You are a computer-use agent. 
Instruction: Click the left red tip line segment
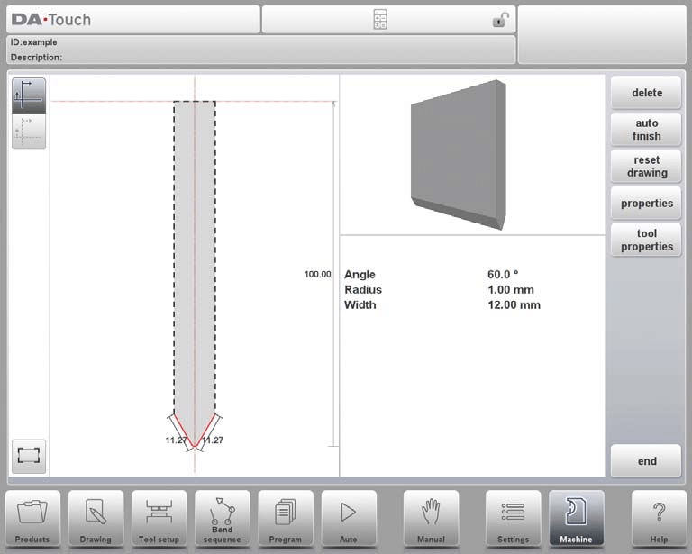point(184,430)
